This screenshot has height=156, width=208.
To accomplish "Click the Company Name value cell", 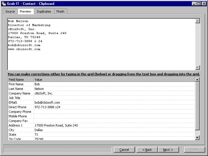I will (x=114, y=93).
